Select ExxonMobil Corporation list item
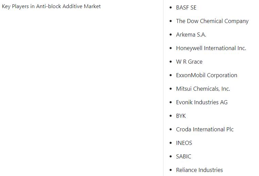 (x=207, y=75)
